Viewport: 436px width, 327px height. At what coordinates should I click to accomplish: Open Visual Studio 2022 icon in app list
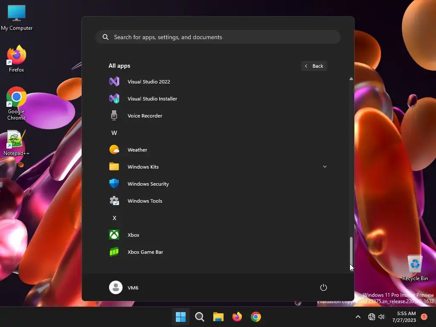pyautogui.click(x=114, y=81)
